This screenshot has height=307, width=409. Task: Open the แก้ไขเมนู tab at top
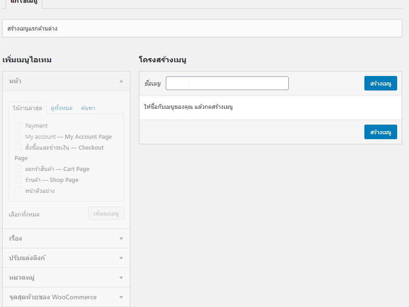pos(24,3)
